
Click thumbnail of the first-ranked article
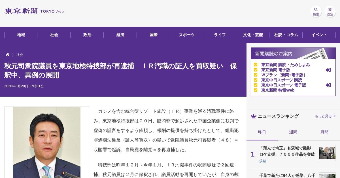[x=327, y=153]
